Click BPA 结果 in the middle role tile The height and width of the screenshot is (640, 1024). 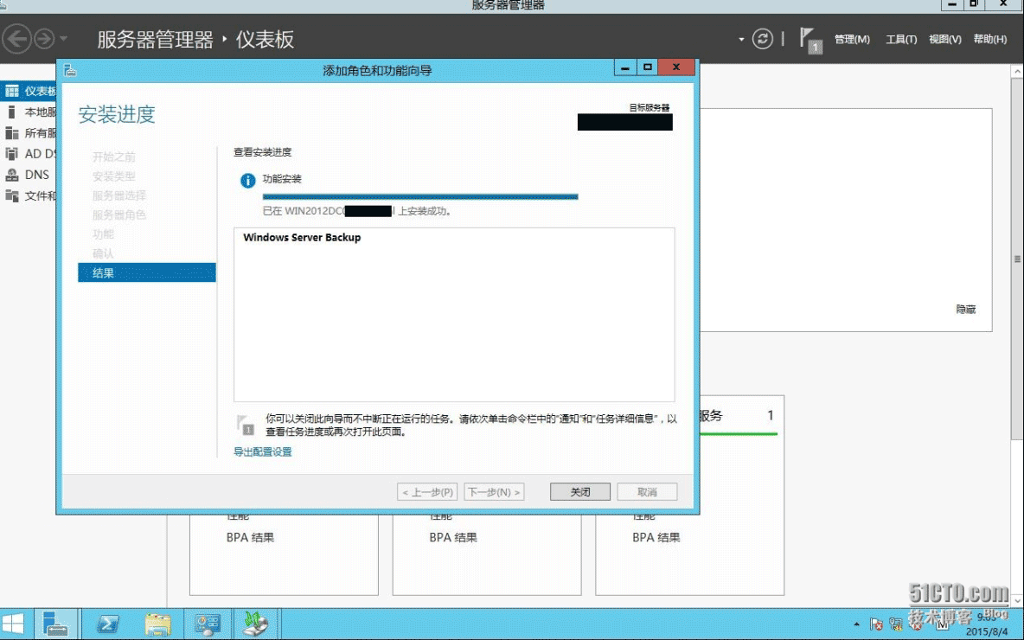pyautogui.click(x=453, y=537)
